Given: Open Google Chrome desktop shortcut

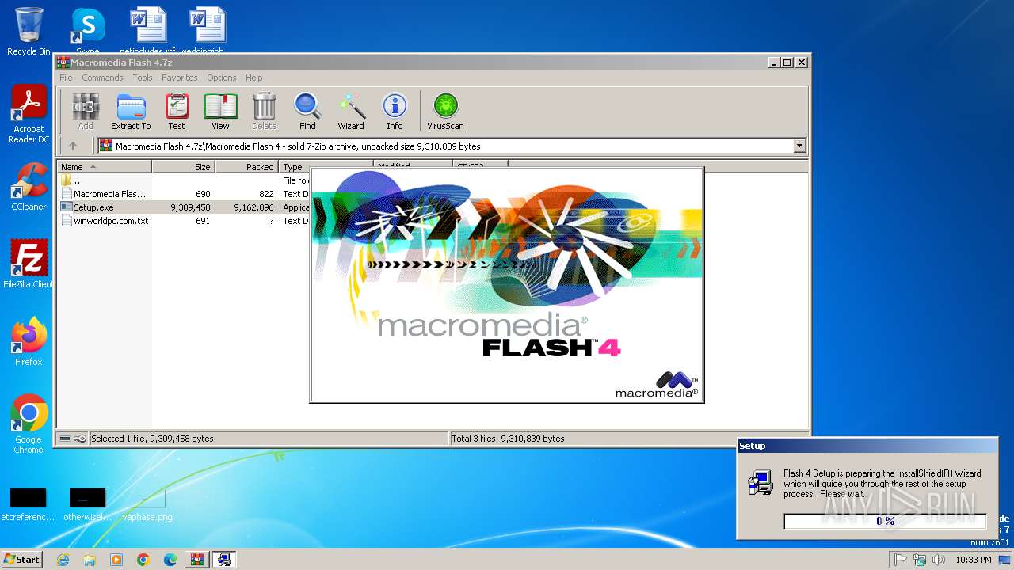Looking at the screenshot, I should pyautogui.click(x=29, y=424).
